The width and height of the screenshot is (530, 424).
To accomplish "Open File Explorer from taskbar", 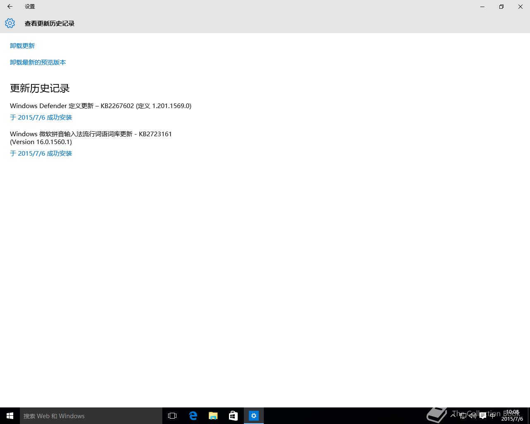I will click(213, 416).
